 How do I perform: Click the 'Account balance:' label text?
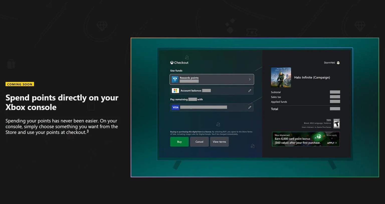click(191, 90)
